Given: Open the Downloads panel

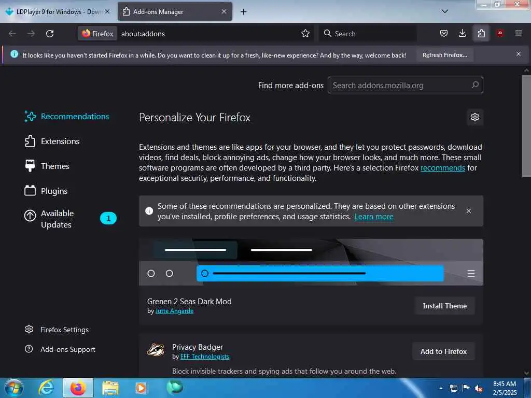Looking at the screenshot, I should pyautogui.click(x=462, y=33).
